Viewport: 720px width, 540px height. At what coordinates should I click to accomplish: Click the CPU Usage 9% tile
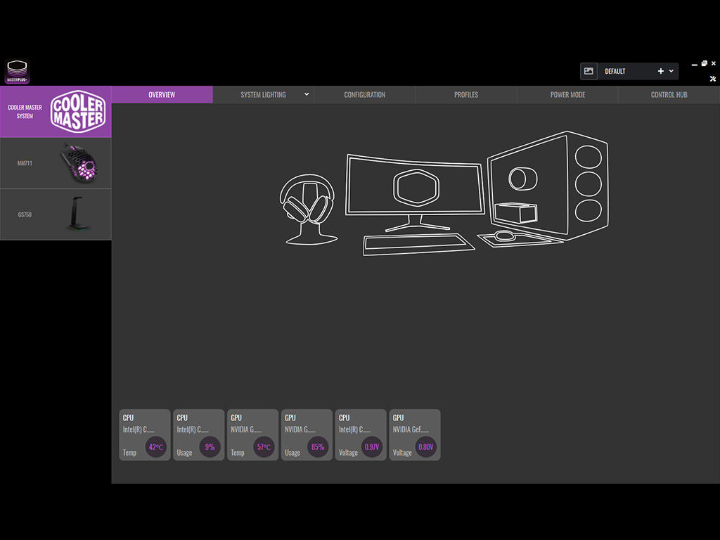coord(198,435)
